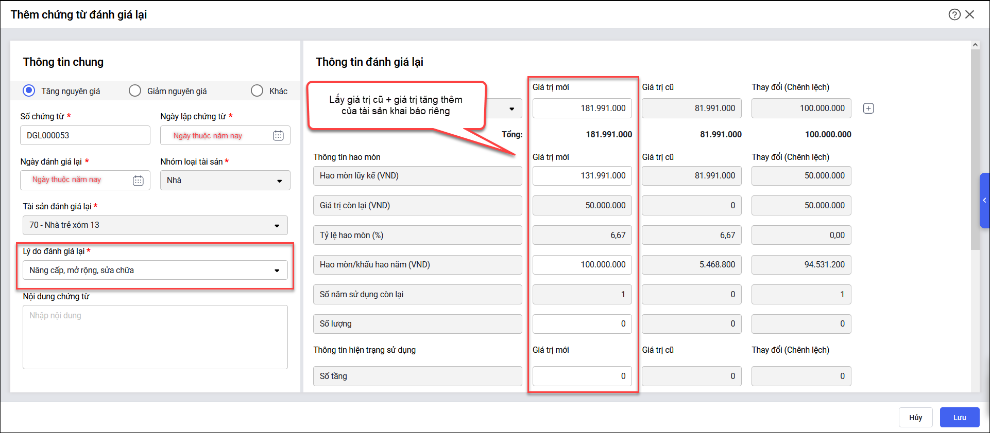
Task: Focus the Số chứng từ field
Action: pyautogui.click(x=86, y=135)
